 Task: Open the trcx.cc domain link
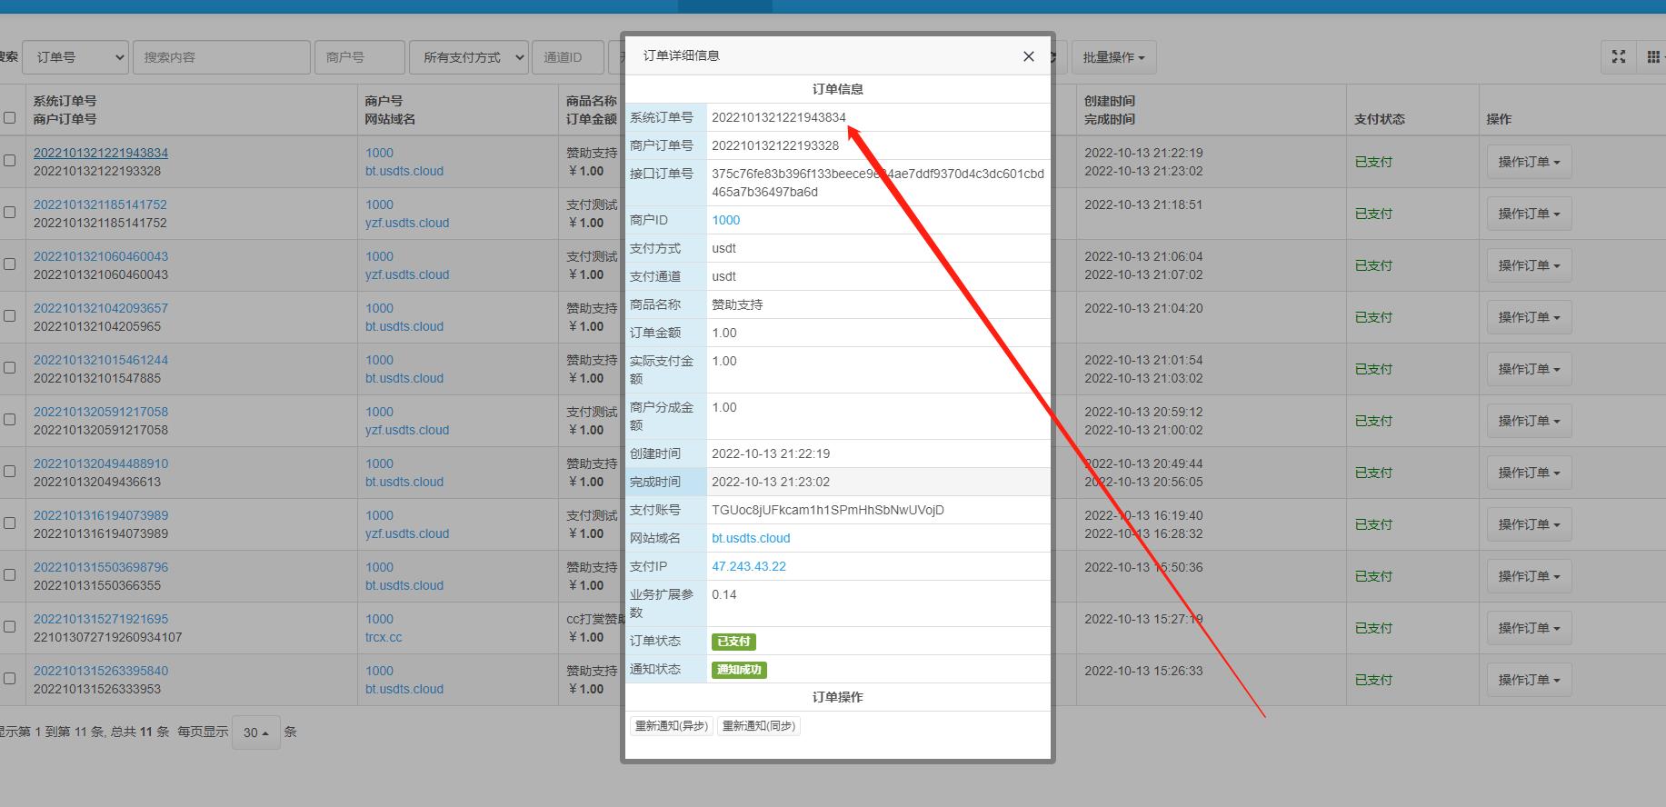[x=384, y=637]
